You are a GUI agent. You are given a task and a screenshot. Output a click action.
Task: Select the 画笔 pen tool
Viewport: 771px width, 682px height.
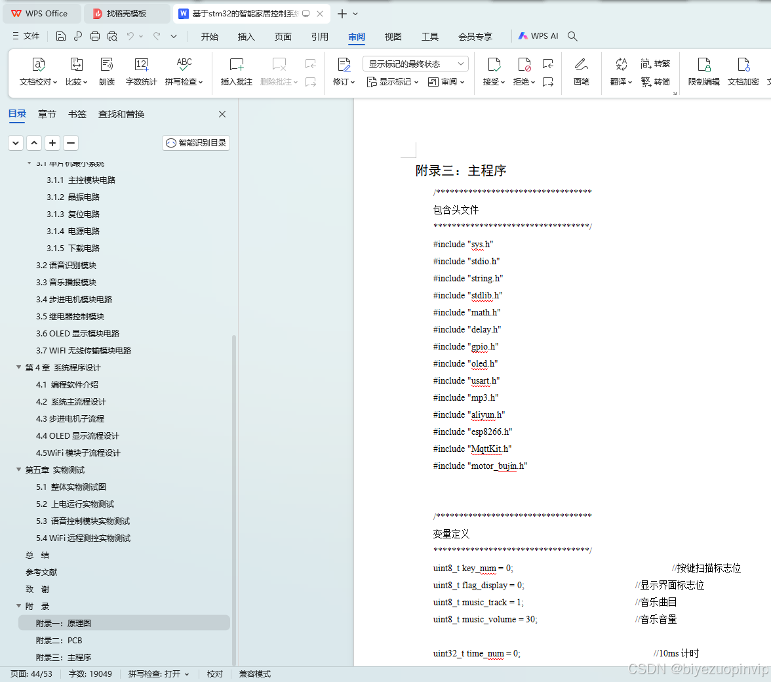pyautogui.click(x=581, y=71)
